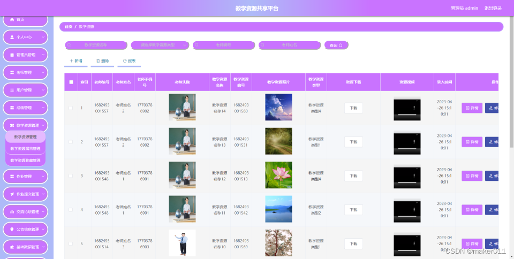514x259 pixels.
Task: Check the checkbox for row index 4
Action: 71,210
